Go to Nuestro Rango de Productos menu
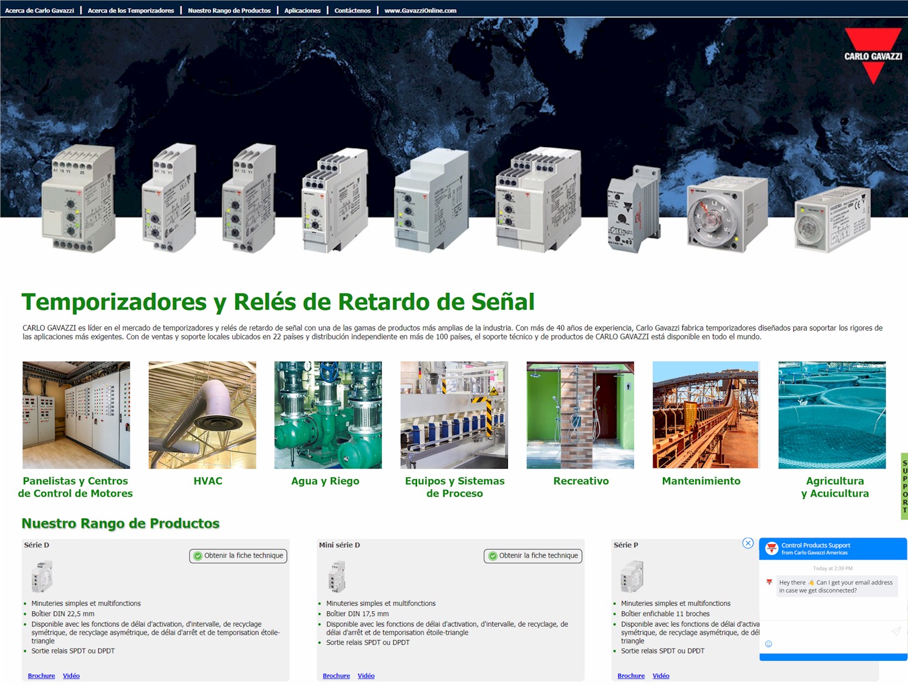Image resolution: width=908 pixels, height=687 pixels. click(x=229, y=10)
